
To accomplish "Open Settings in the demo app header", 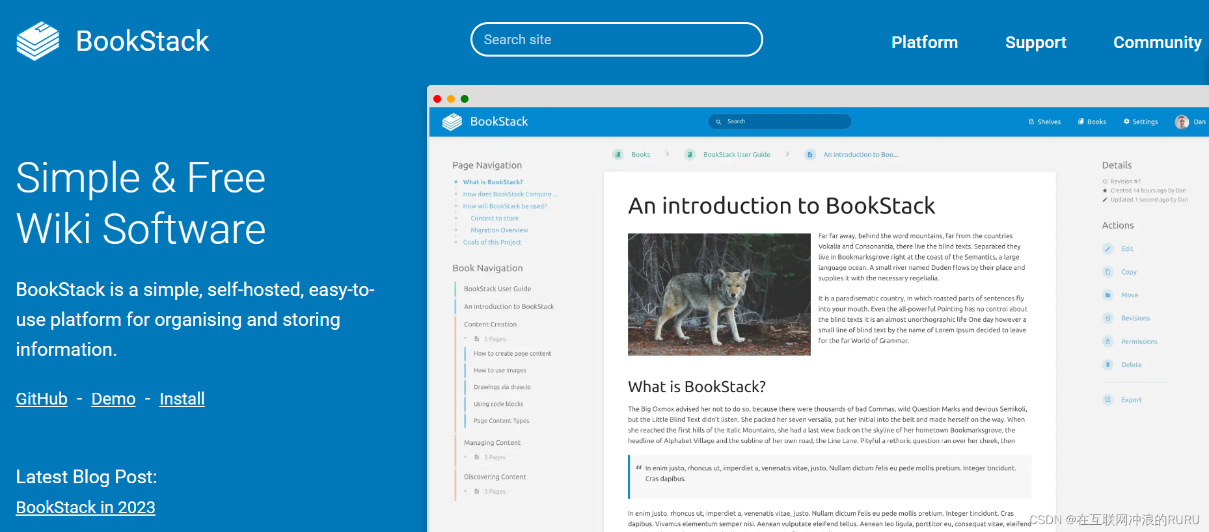I will pos(1141,122).
